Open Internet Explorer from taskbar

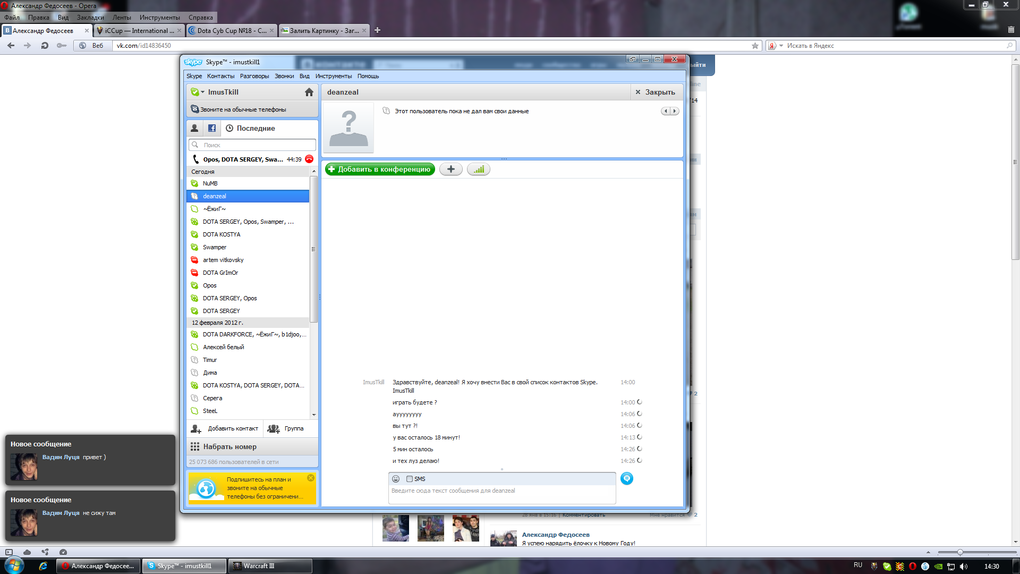pos(43,566)
